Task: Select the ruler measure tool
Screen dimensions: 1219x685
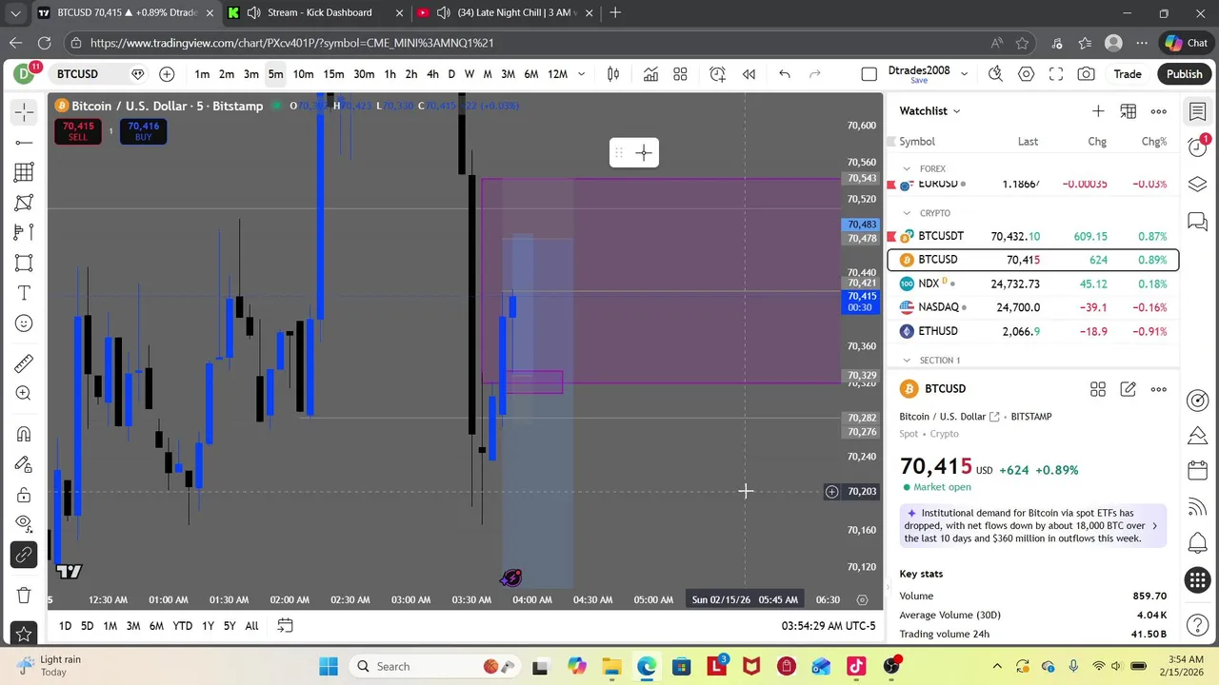Action: pyautogui.click(x=24, y=363)
